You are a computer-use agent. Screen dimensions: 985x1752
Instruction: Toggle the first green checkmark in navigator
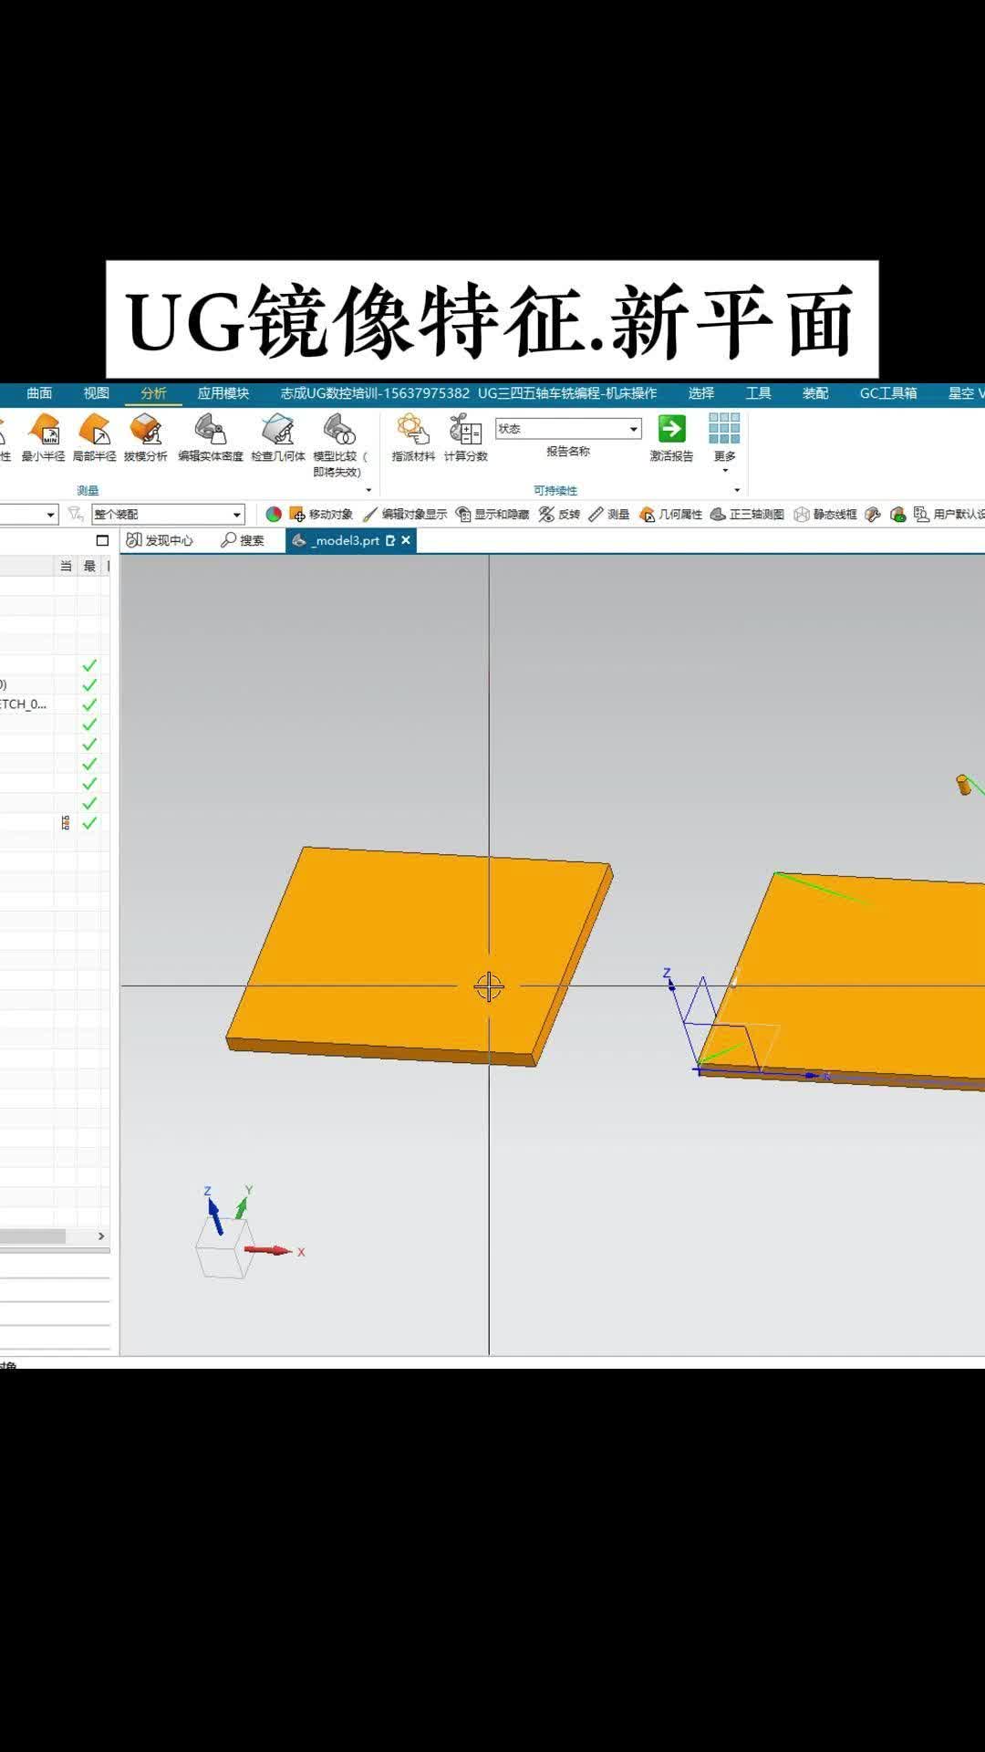[x=89, y=665]
